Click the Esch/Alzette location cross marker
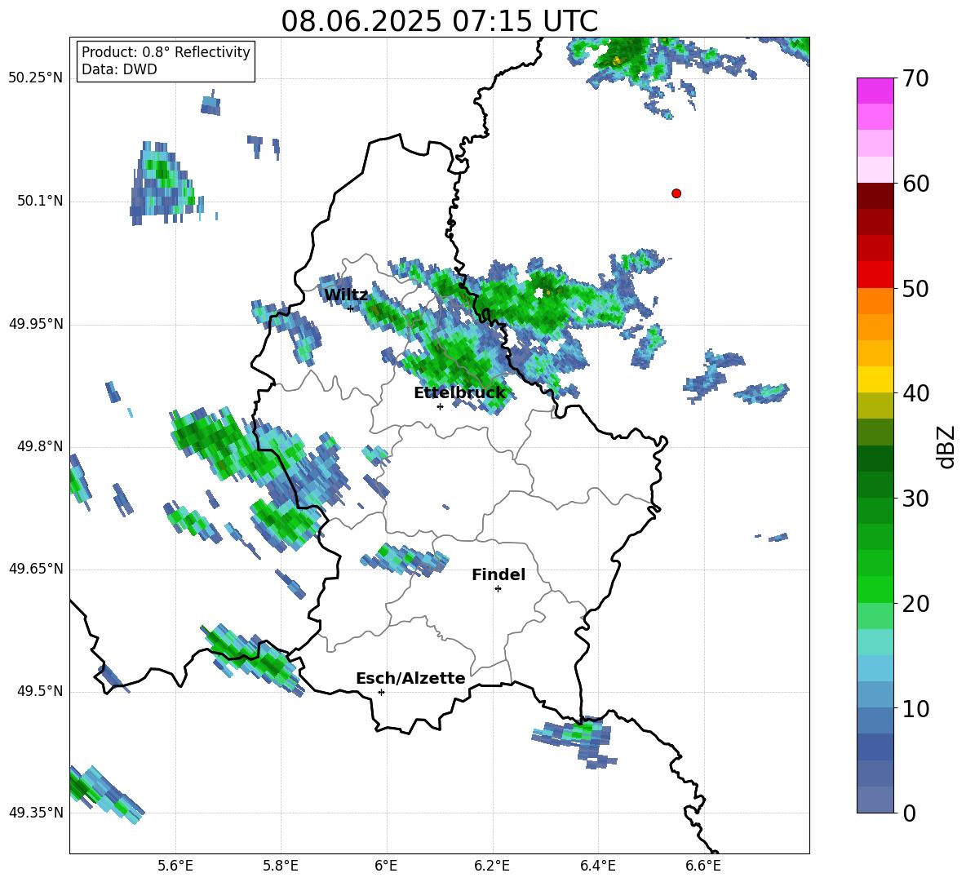The image size is (966, 882). pyautogui.click(x=381, y=692)
